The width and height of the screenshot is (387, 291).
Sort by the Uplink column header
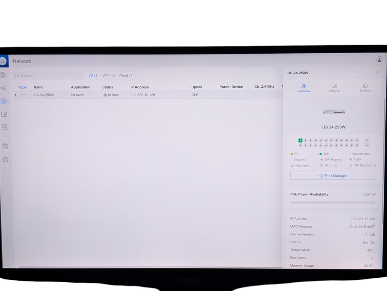(x=197, y=87)
